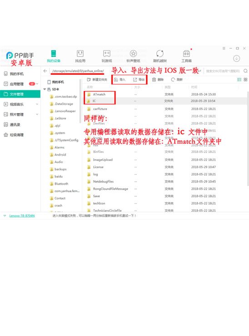Collapse the SD card tree node
The height and width of the screenshot is (336, 249).
[45, 89]
